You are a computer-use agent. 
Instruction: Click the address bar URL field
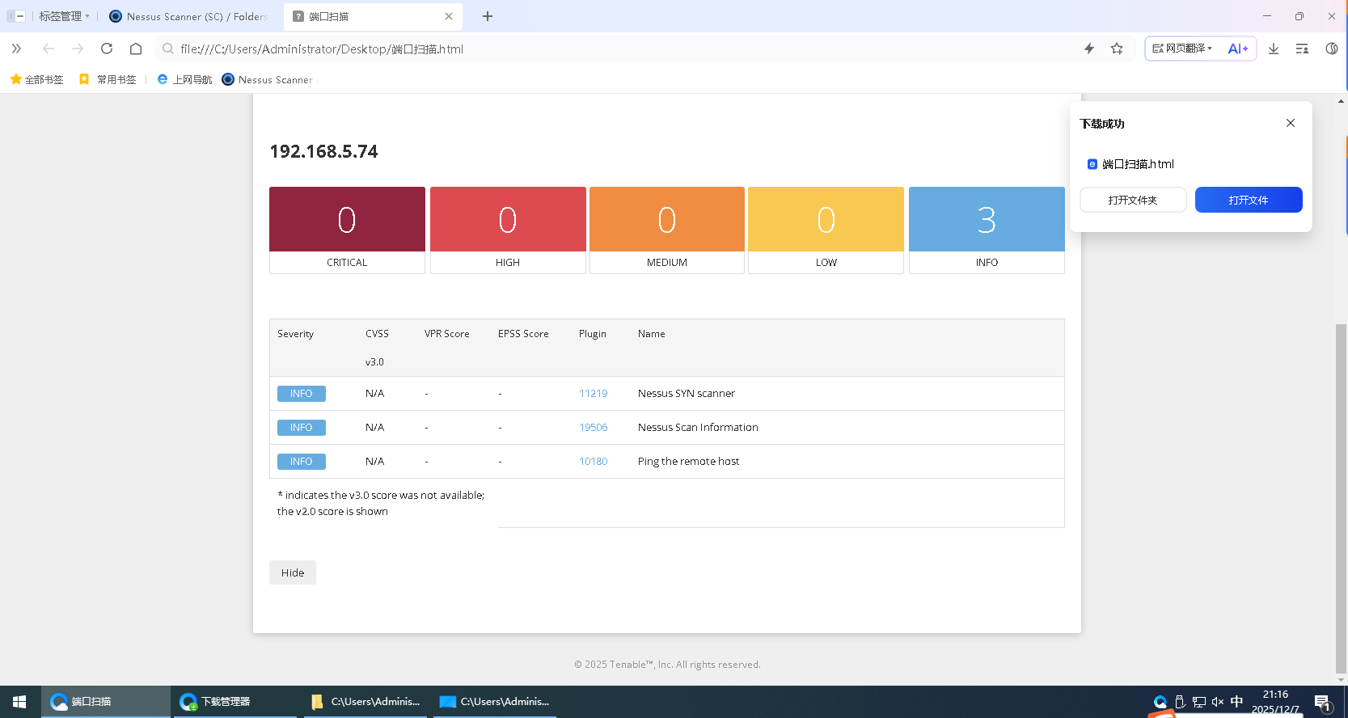(x=566, y=49)
